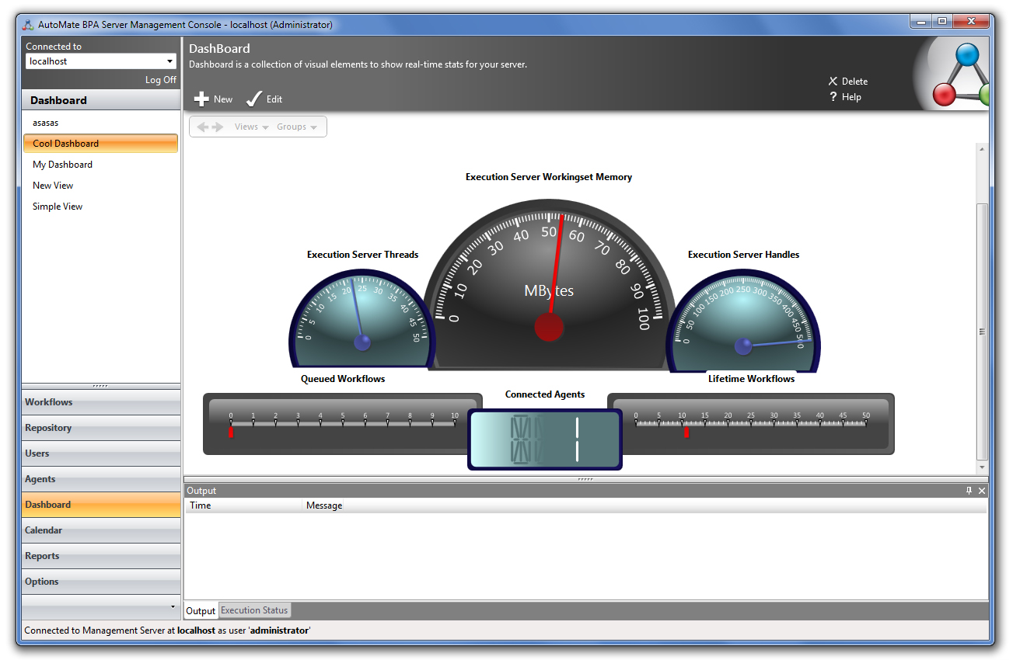Viewport: 1013px width, 660px height.
Task: Select the Output tab
Action: (x=200, y=610)
